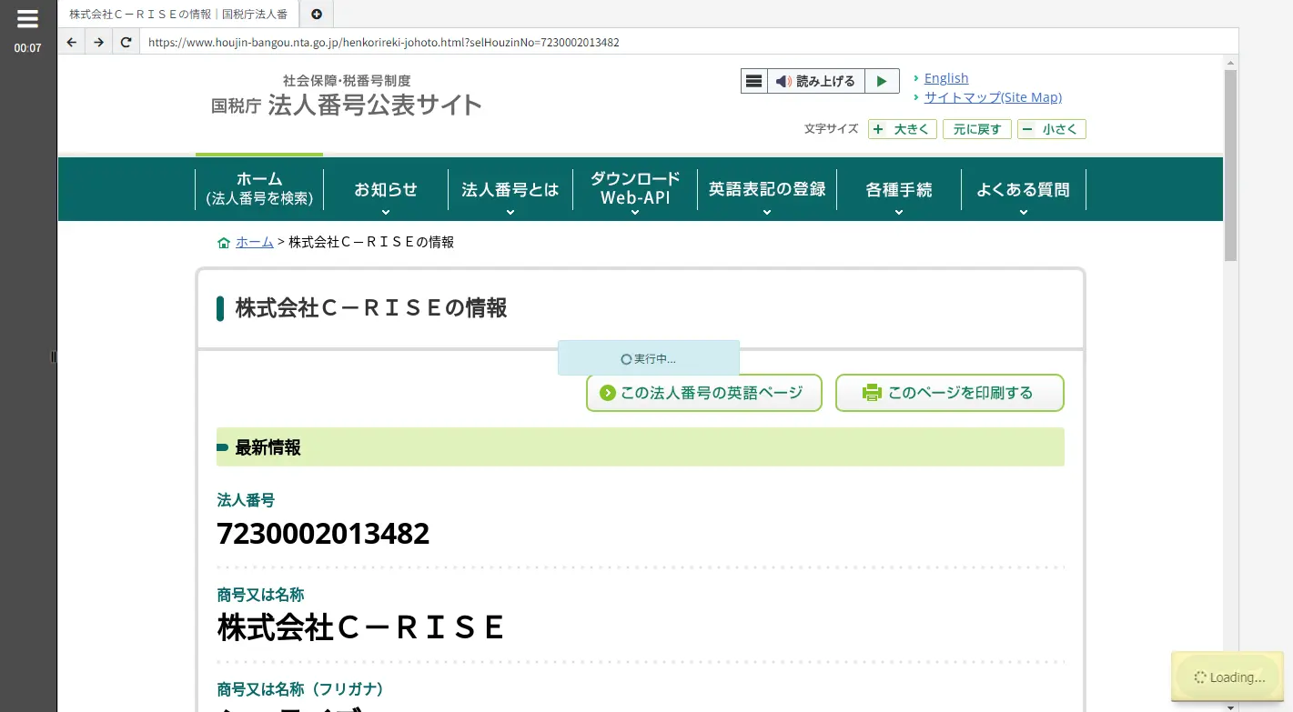Start playback with the green play triangle
The height and width of the screenshot is (712, 1293).
pos(881,81)
